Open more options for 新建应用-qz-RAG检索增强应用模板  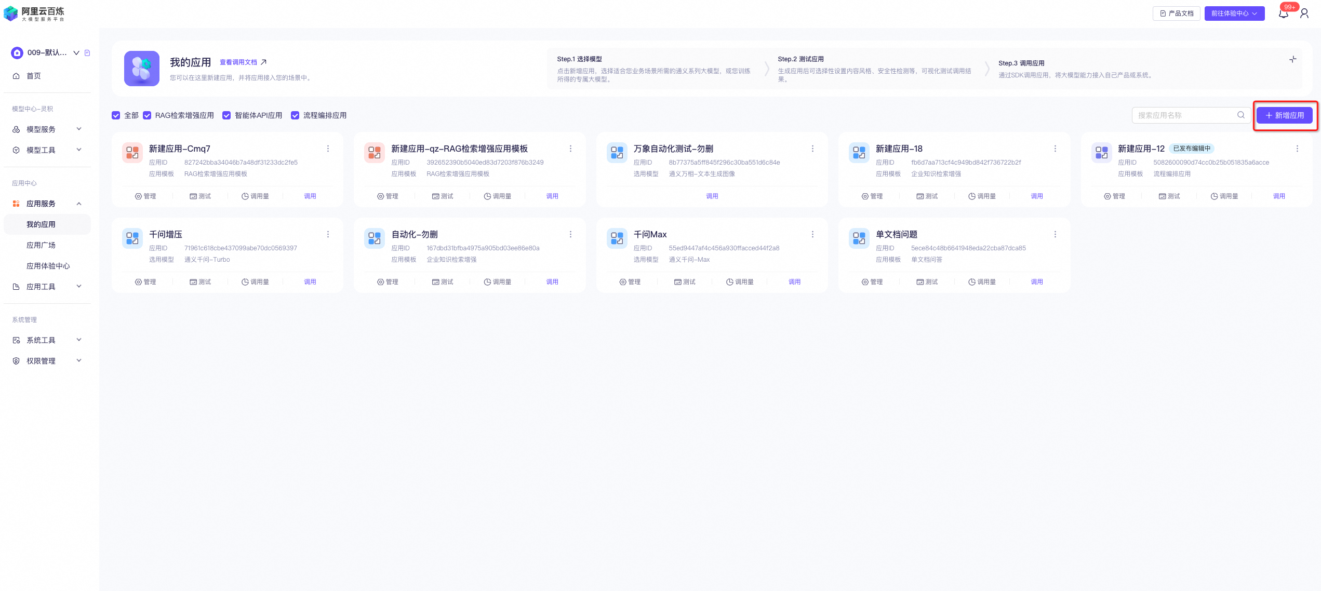pyautogui.click(x=570, y=149)
